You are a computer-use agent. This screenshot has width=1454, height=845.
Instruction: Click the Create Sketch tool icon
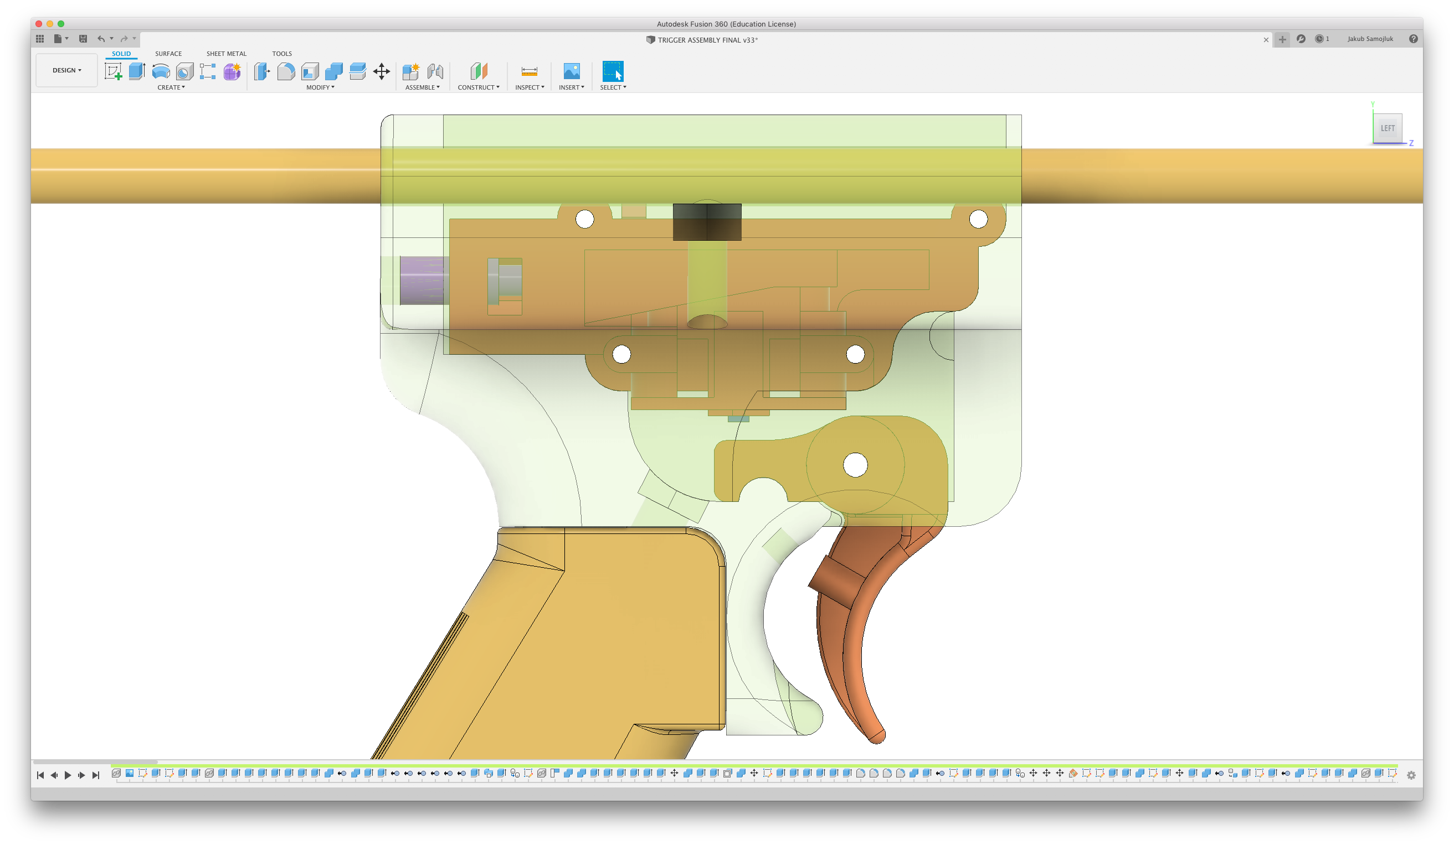[x=113, y=71]
